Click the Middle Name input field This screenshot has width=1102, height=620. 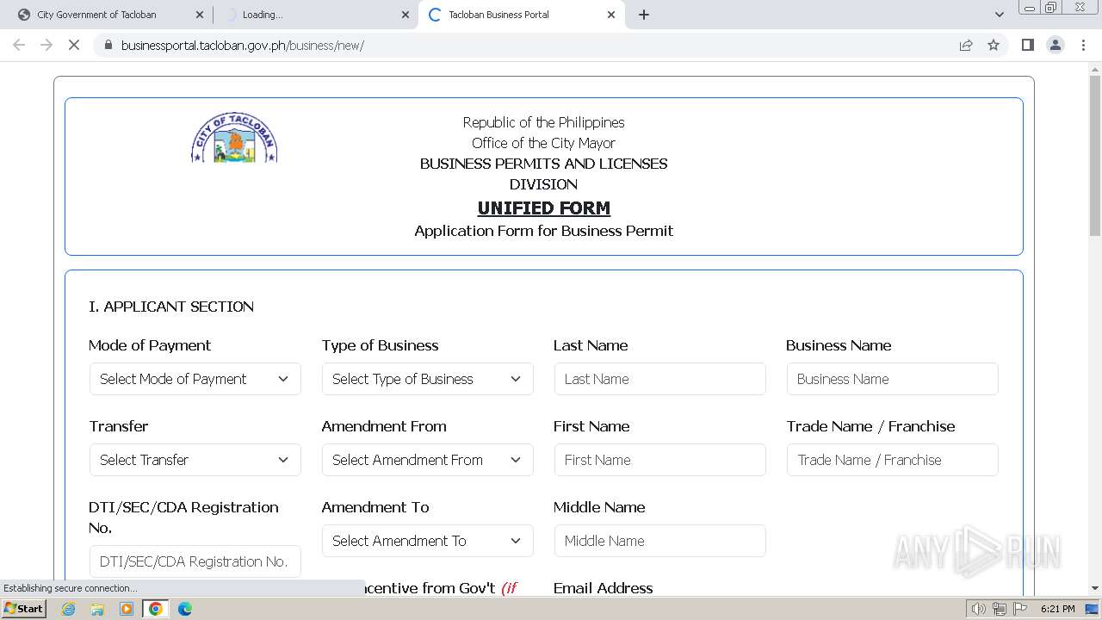coord(660,541)
